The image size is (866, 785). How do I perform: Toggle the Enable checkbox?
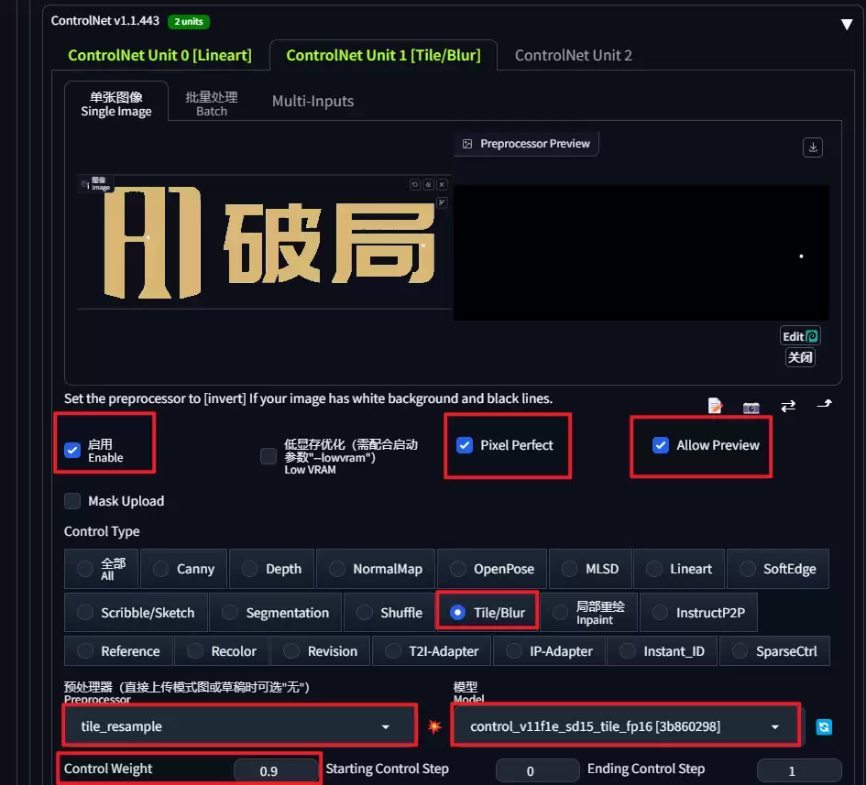point(72,451)
